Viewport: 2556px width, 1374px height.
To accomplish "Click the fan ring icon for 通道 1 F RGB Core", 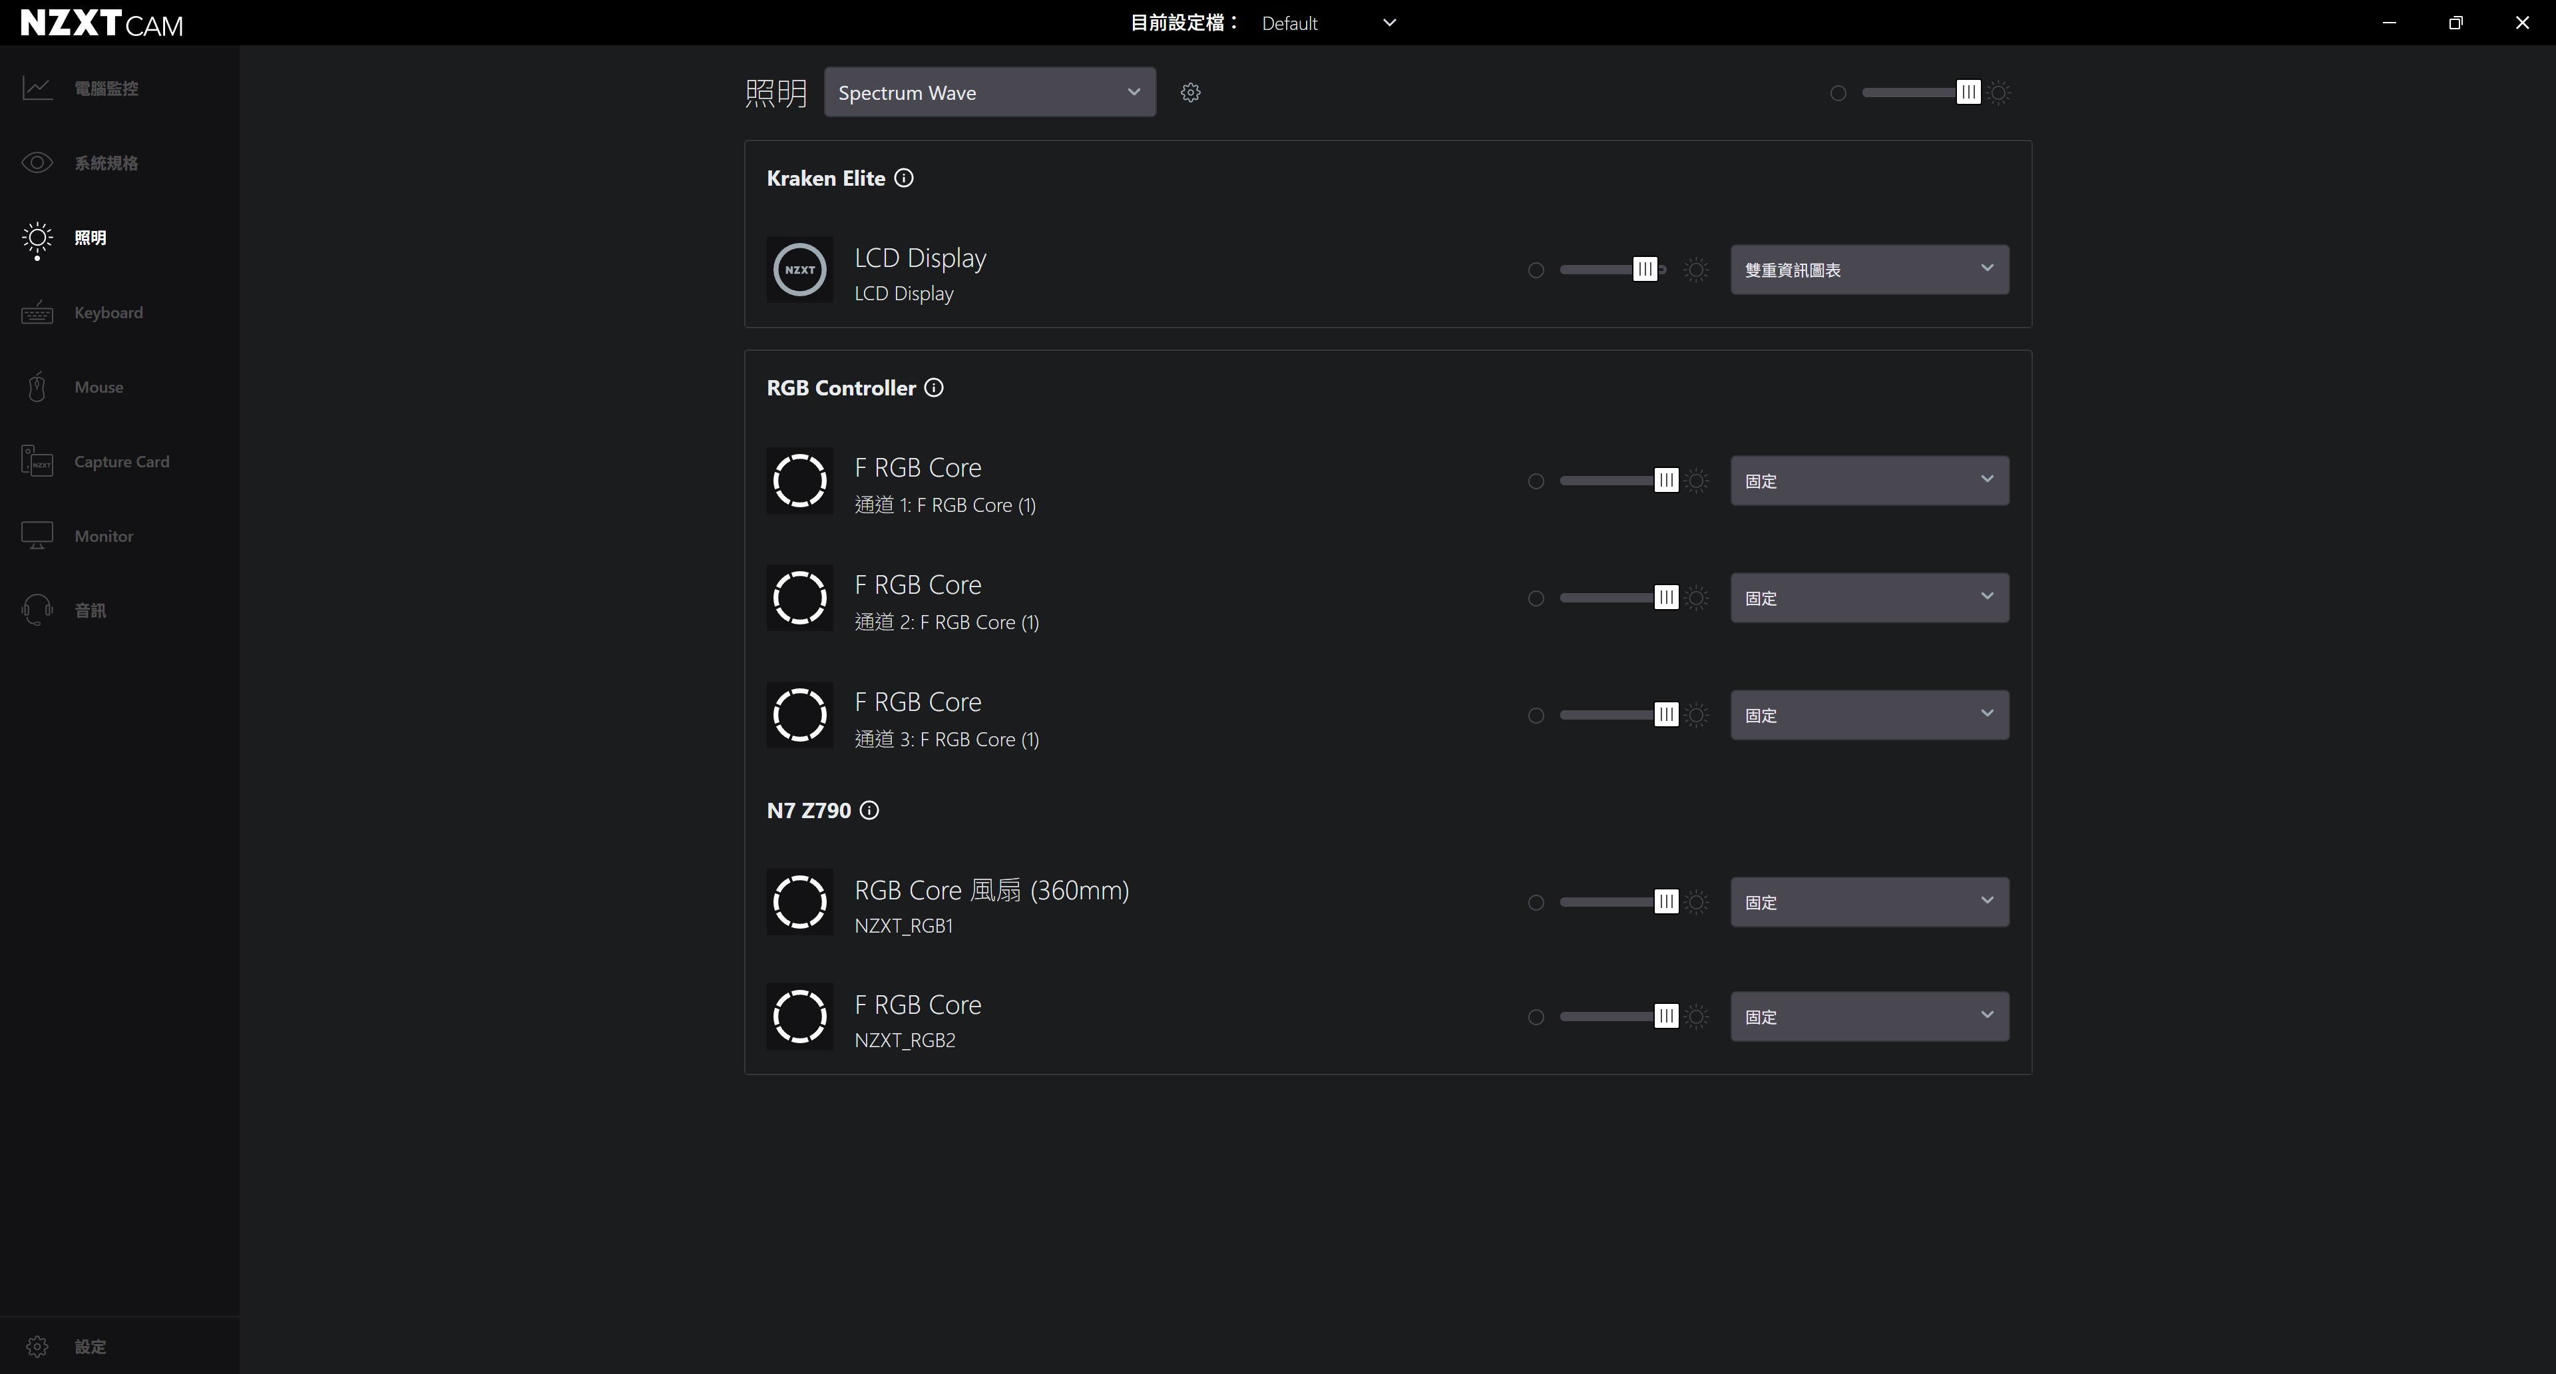I will coord(799,480).
